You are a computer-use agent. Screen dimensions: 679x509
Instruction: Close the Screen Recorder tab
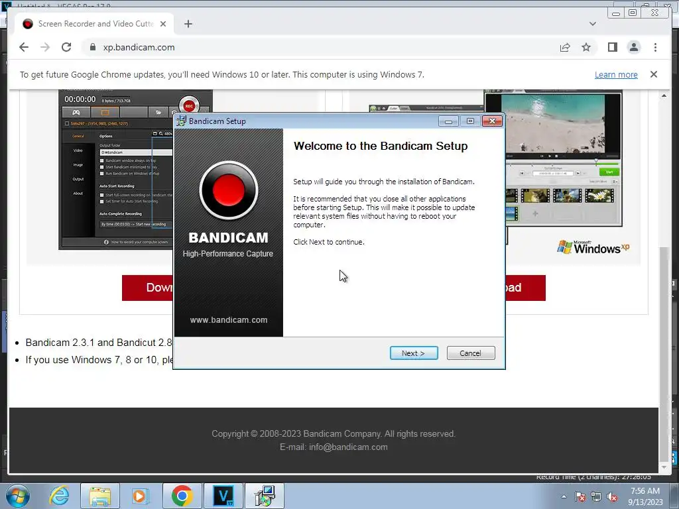163,24
